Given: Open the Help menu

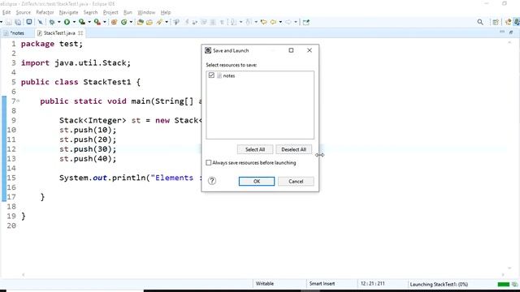Looking at the screenshot, I should [x=166, y=12].
